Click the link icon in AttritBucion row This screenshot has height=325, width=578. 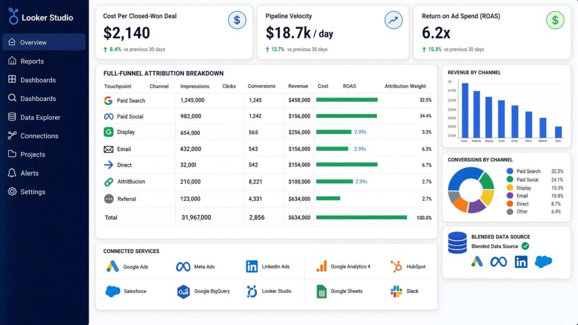pyautogui.click(x=108, y=182)
